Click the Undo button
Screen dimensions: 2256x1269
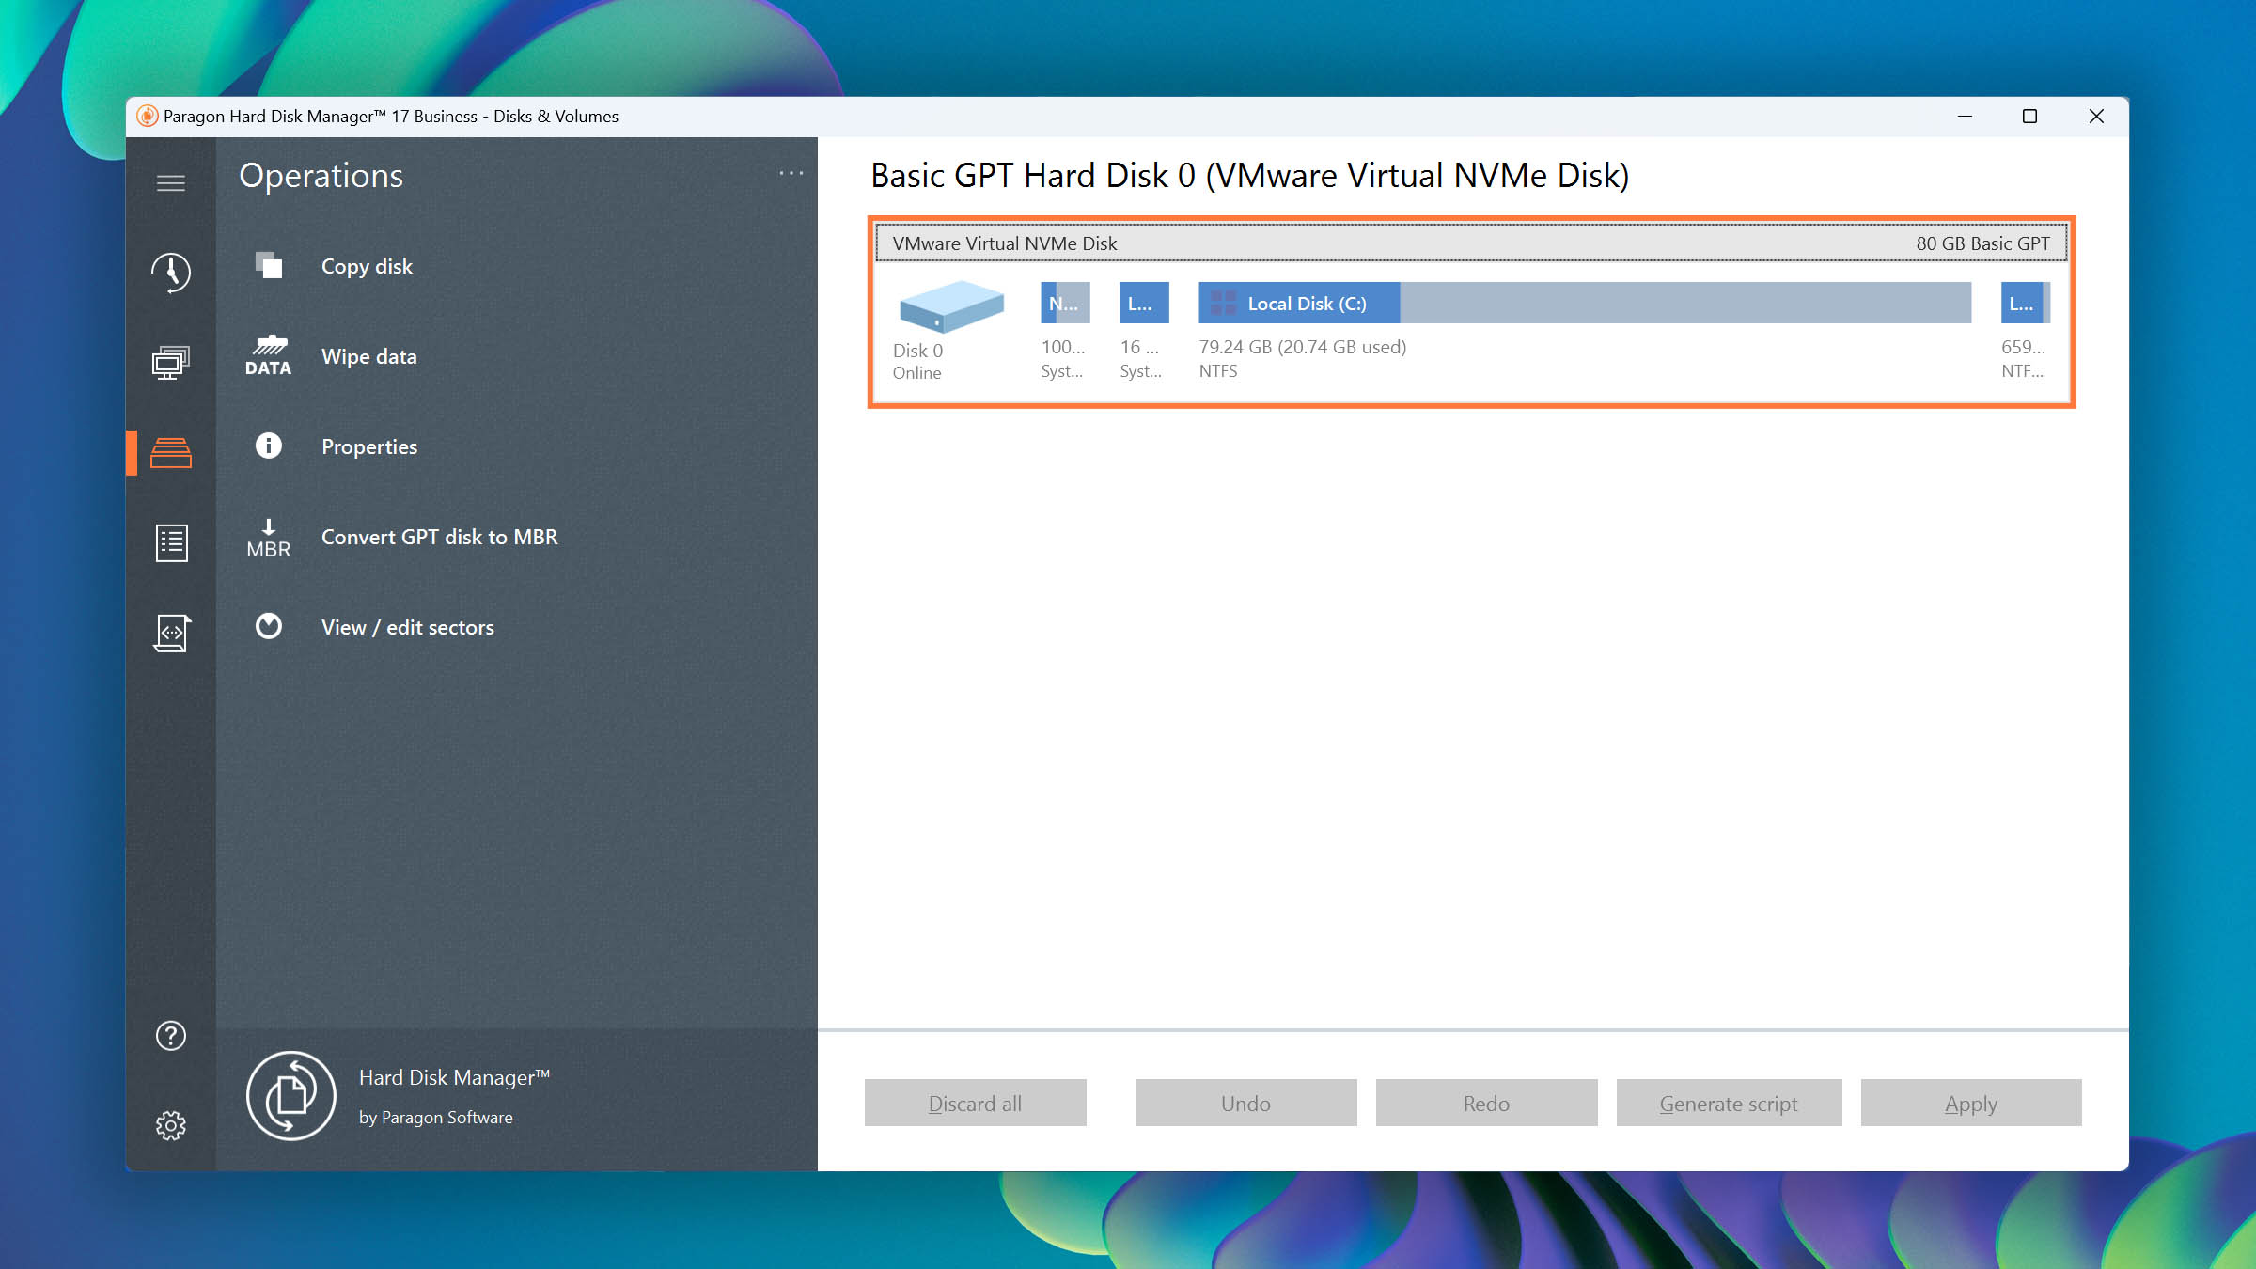(x=1245, y=1104)
